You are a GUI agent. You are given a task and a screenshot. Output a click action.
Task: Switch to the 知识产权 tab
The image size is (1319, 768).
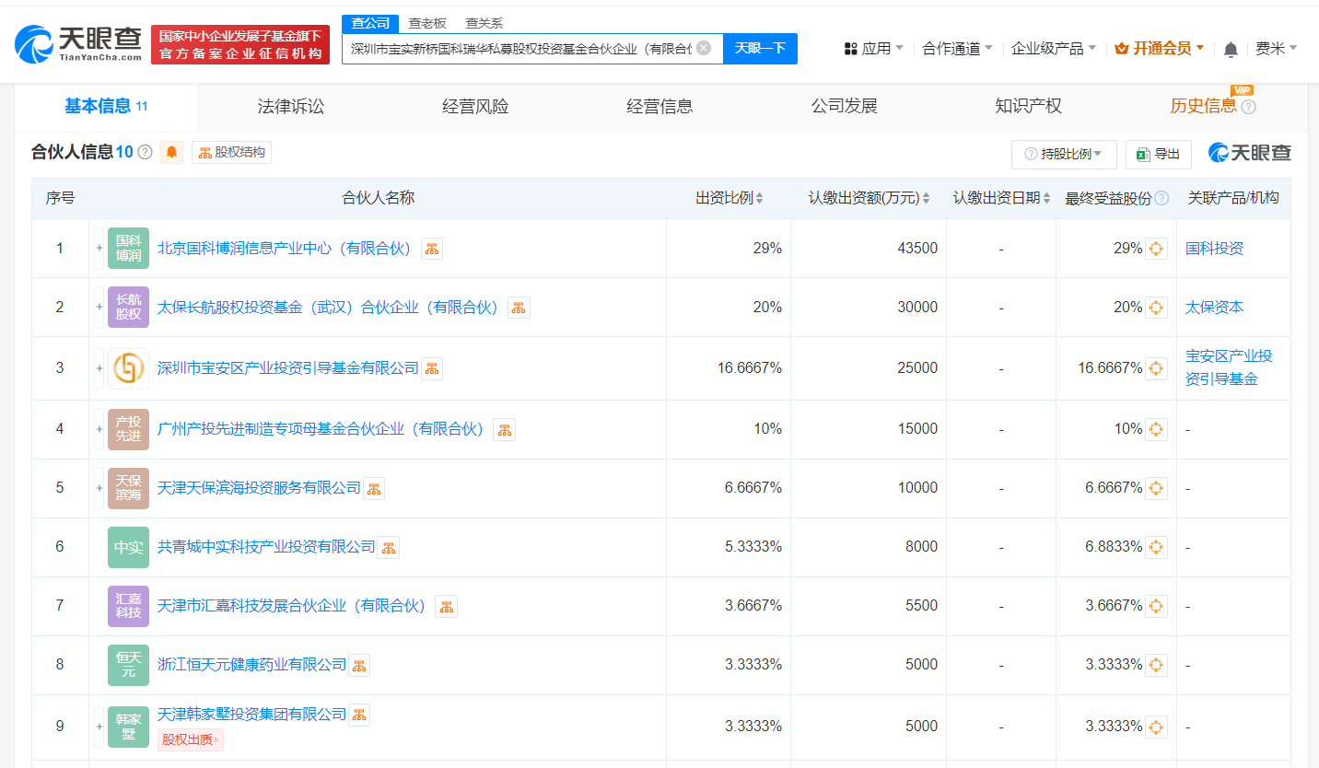(1028, 106)
